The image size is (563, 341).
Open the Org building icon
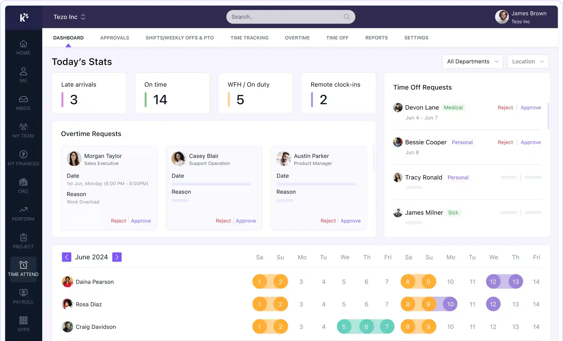(x=23, y=182)
